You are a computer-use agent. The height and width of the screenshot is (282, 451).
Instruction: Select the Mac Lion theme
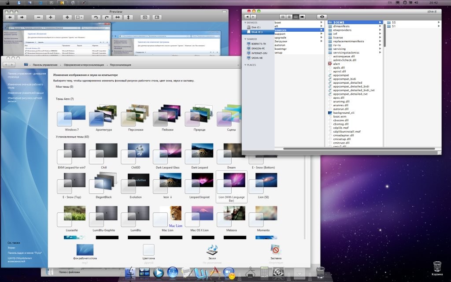coord(167,219)
